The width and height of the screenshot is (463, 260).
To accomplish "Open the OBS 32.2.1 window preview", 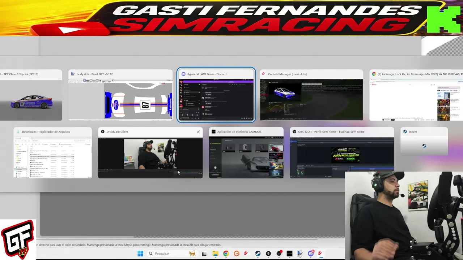I will 342,153.
